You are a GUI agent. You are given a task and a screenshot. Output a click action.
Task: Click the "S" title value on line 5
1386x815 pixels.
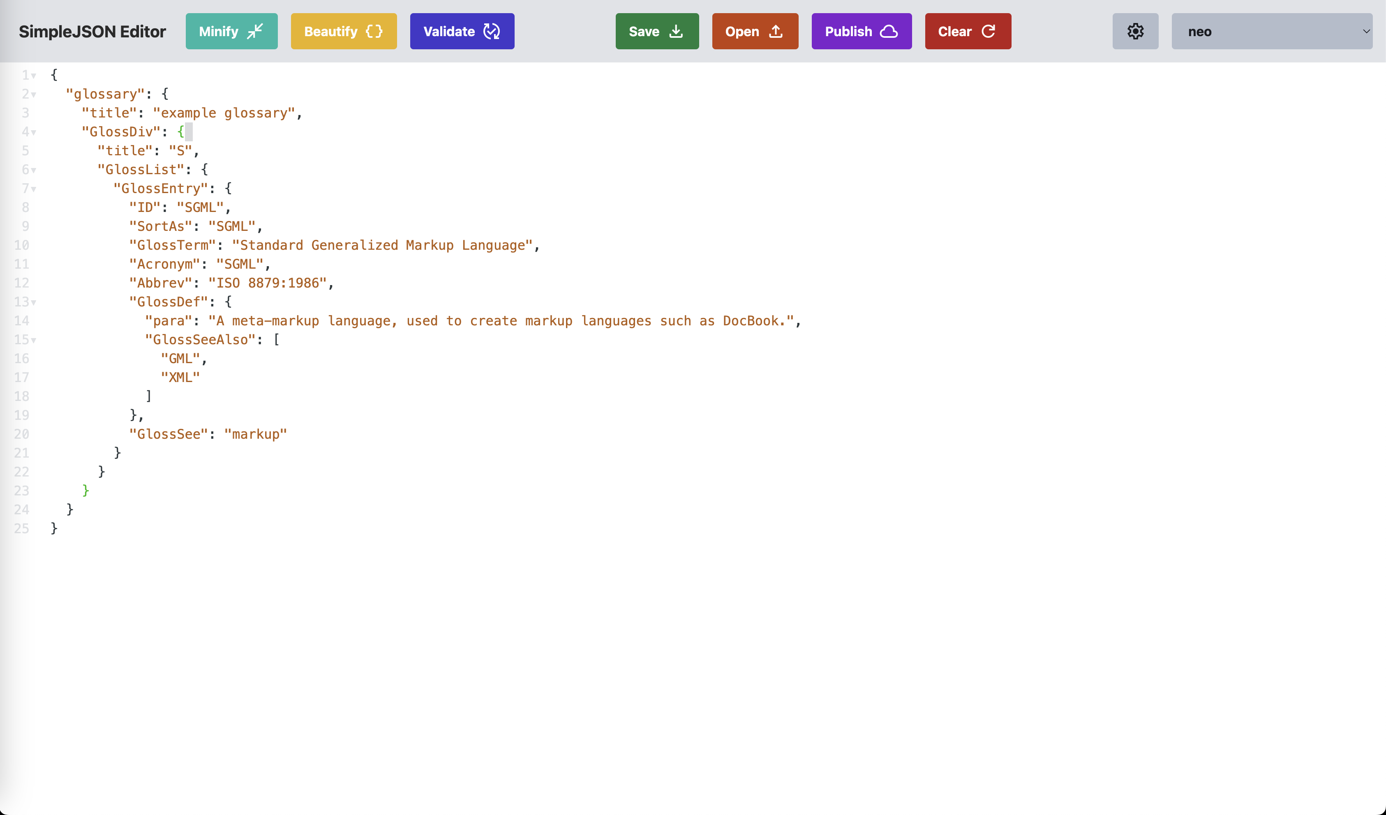[180, 151]
